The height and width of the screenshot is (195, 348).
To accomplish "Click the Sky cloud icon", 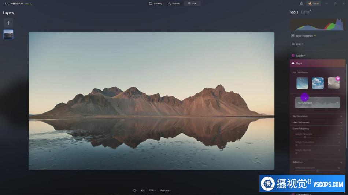I will click(x=293, y=63).
